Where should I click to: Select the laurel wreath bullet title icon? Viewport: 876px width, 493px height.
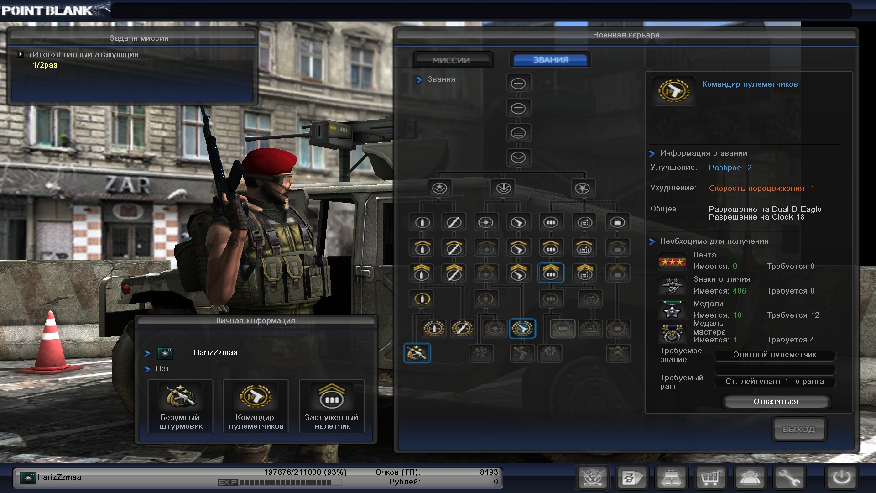tap(434, 328)
